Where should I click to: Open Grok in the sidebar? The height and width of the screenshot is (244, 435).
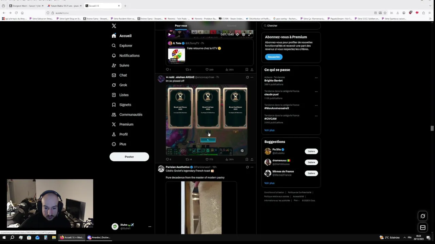(x=119, y=85)
